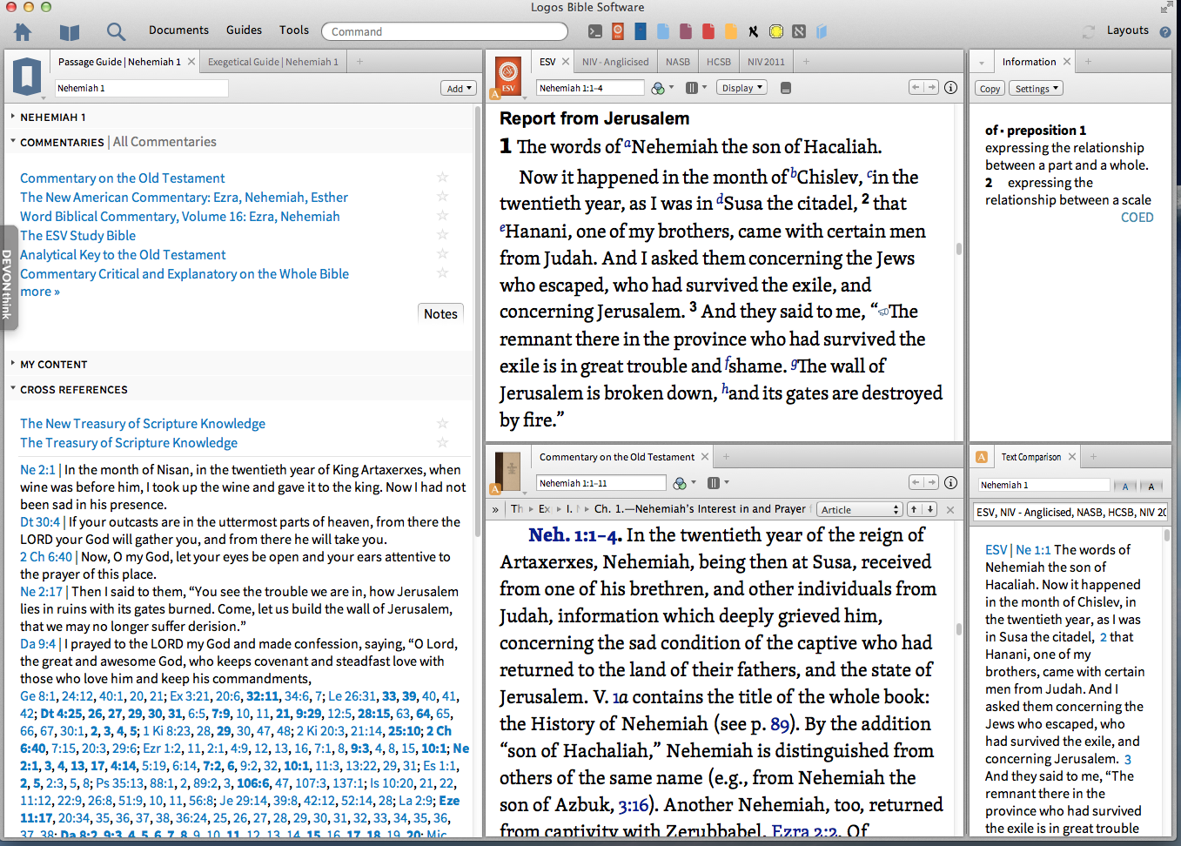
Task: Click the yellow circular shortcut icon
Action: tap(775, 31)
